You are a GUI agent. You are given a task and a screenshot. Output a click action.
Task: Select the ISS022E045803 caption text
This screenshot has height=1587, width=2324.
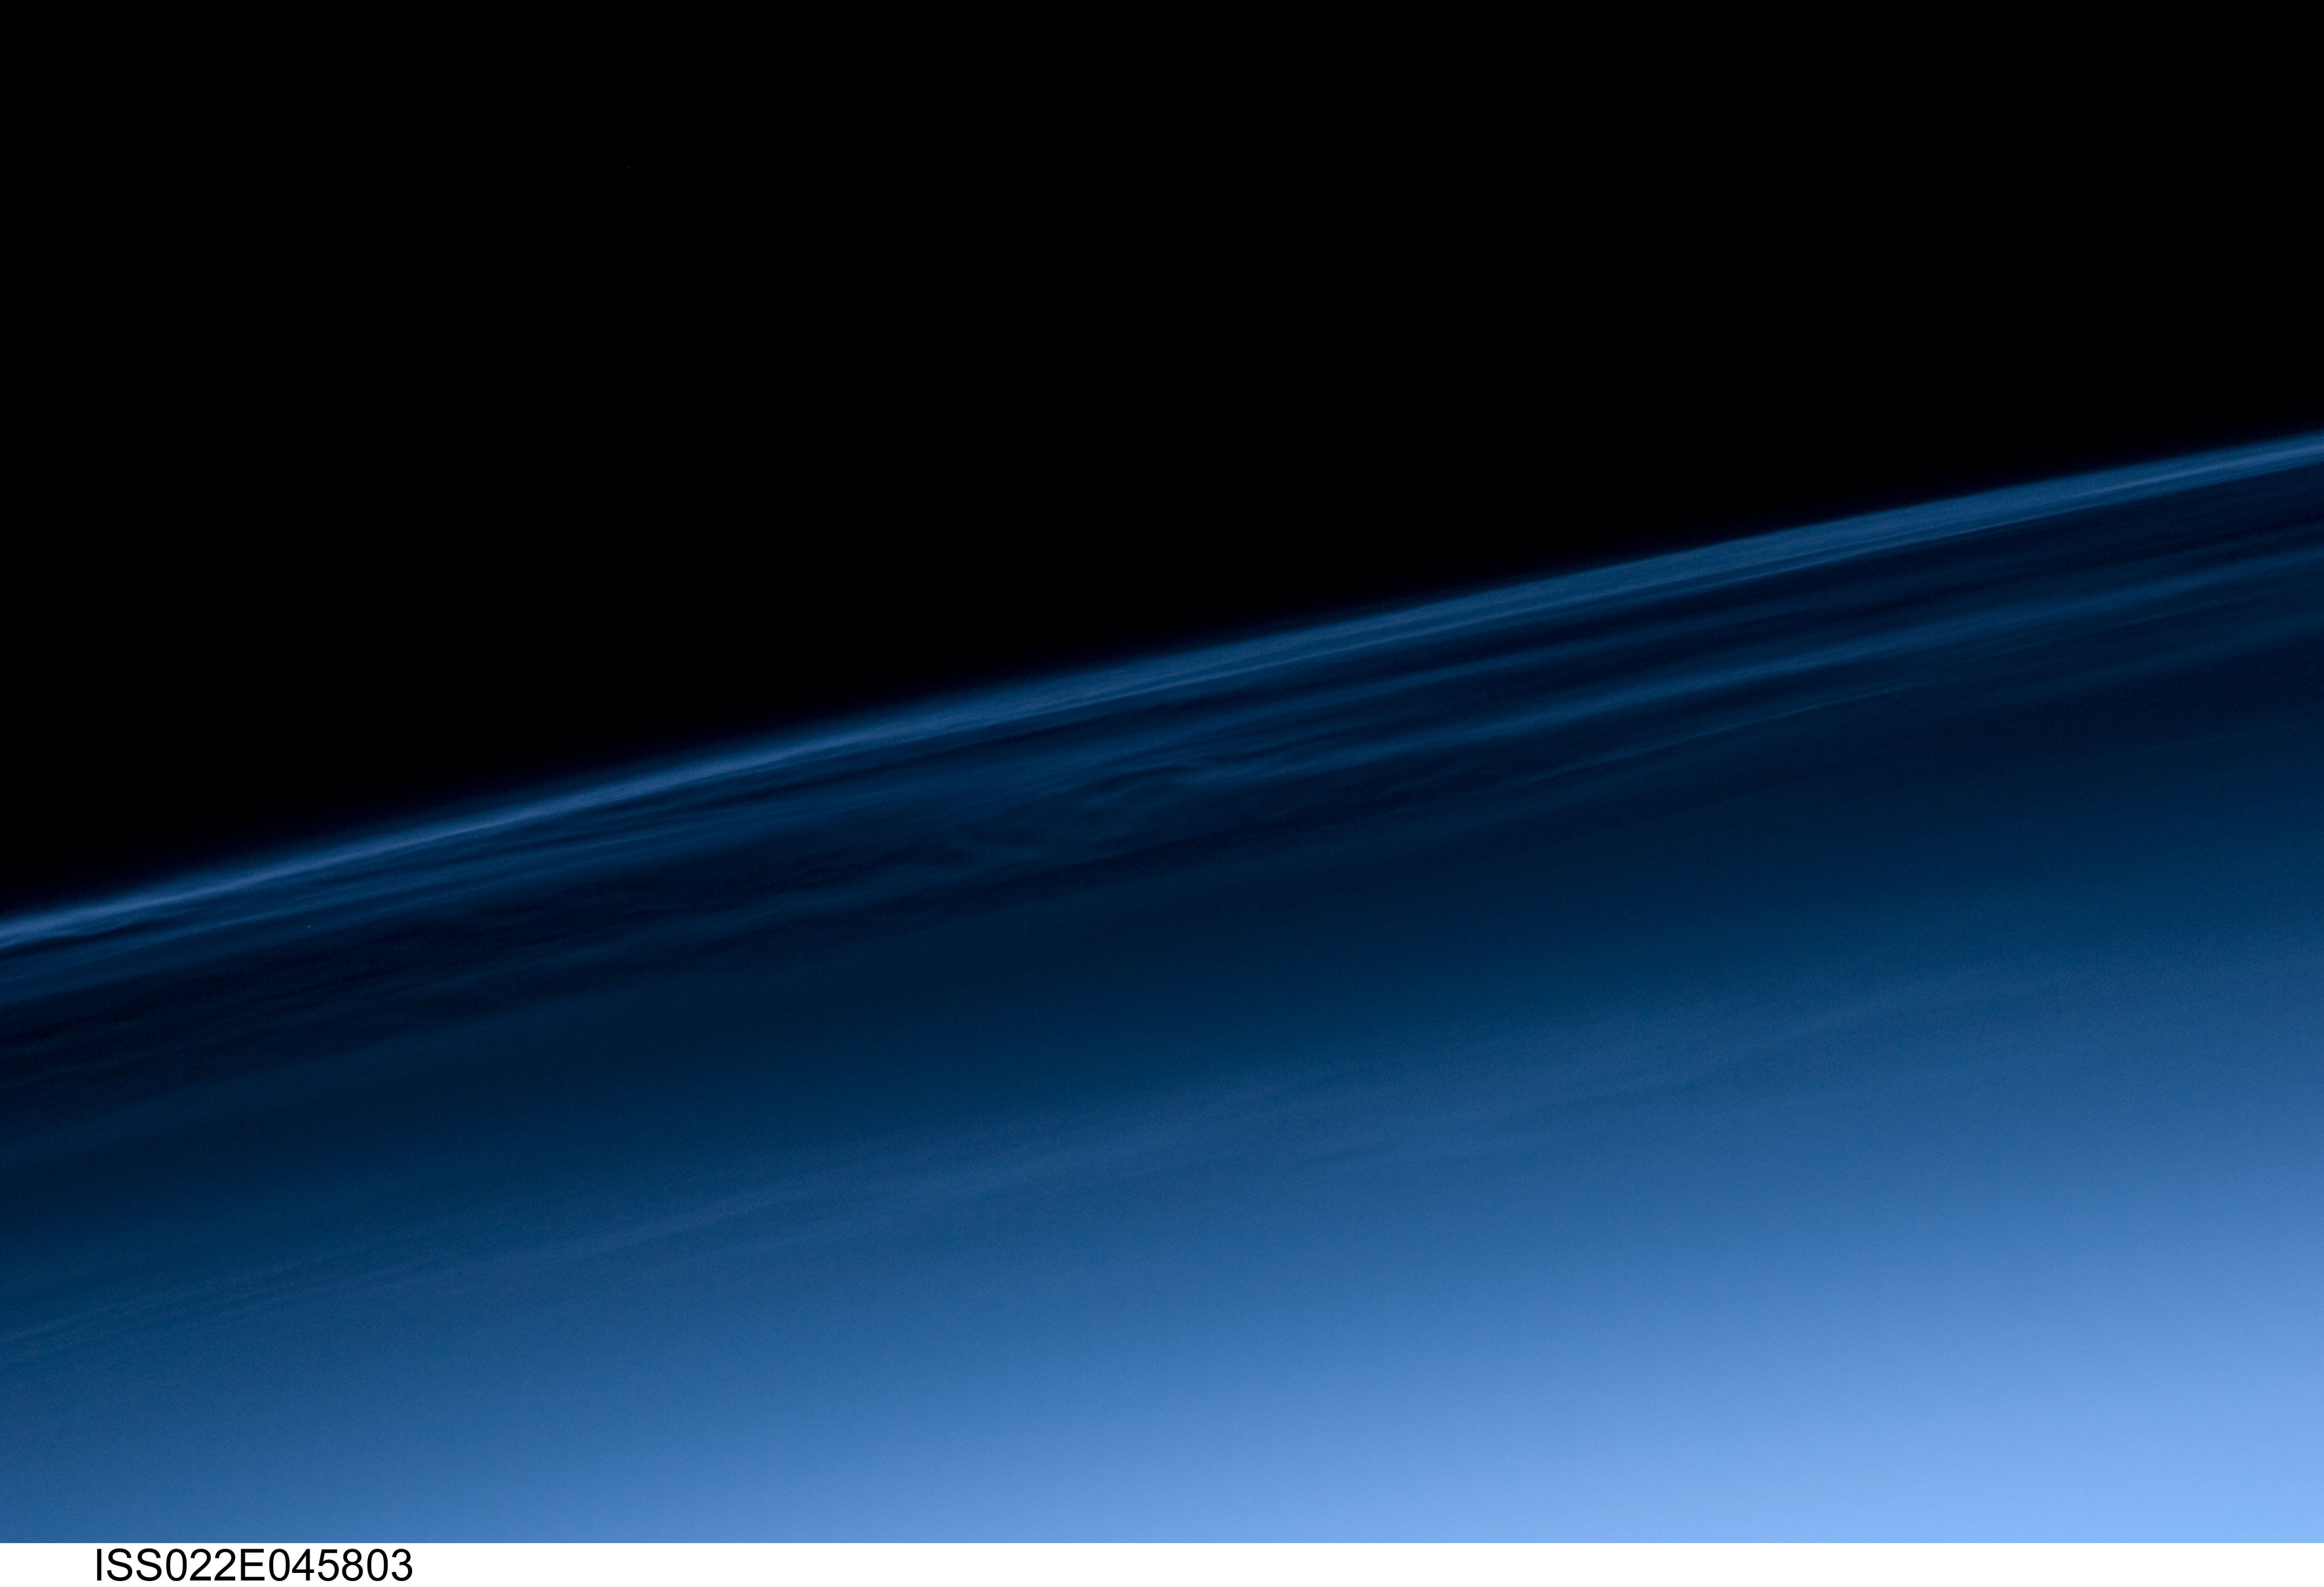point(253,1566)
